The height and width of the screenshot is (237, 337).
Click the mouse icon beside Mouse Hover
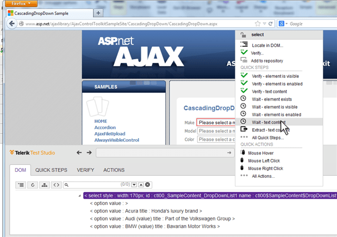point(243,152)
